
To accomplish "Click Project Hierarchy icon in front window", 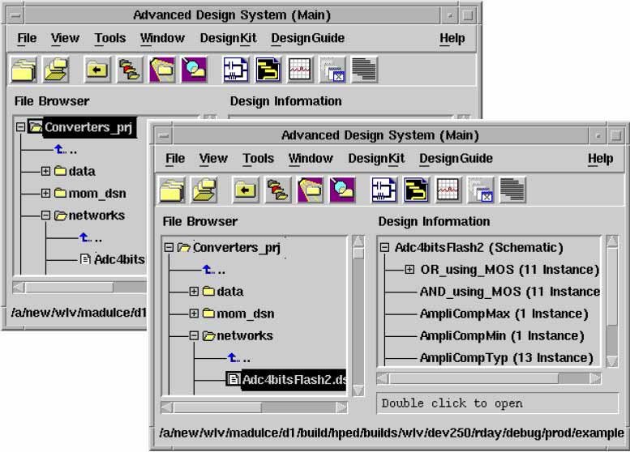I will click(x=278, y=190).
